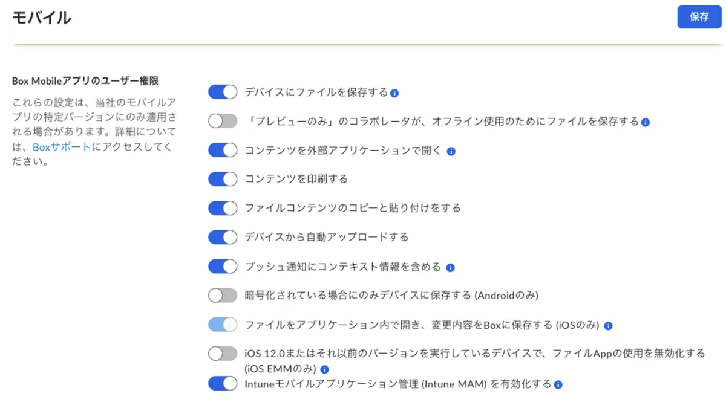The width and height of the screenshot is (726, 402).
Task: Switch off デバイスから自動アップロードする toggle
Action: 223,237
